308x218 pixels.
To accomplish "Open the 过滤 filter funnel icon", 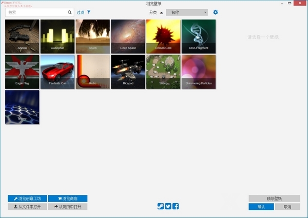I will (x=89, y=12).
